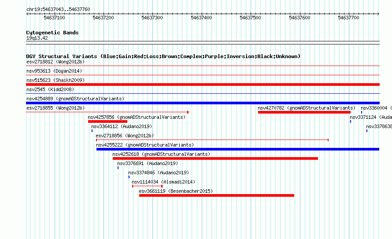Open the nsv953613 (Dogan2014) variant label

[54, 71]
